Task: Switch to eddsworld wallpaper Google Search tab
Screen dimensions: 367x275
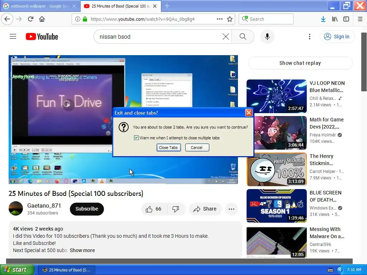Action: click(40, 6)
